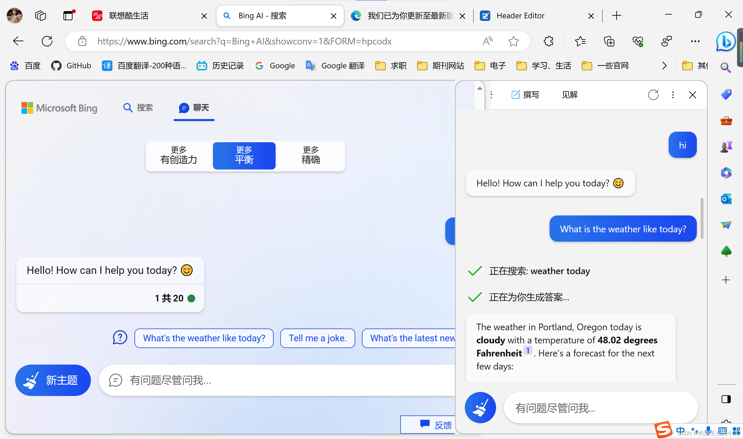Open the 电子 bookmarks folder
This screenshot has width=743, height=439.
(x=490, y=65)
